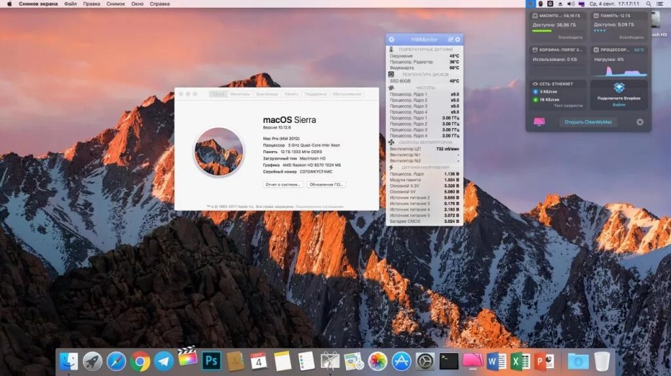Switch to the Поддержка tab
671x376 pixels.
point(315,94)
